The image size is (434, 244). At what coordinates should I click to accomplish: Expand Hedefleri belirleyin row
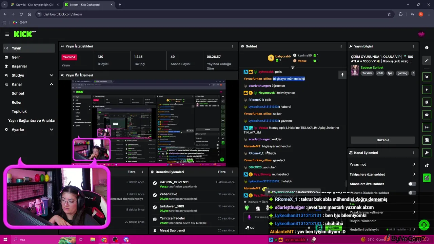[383, 229]
